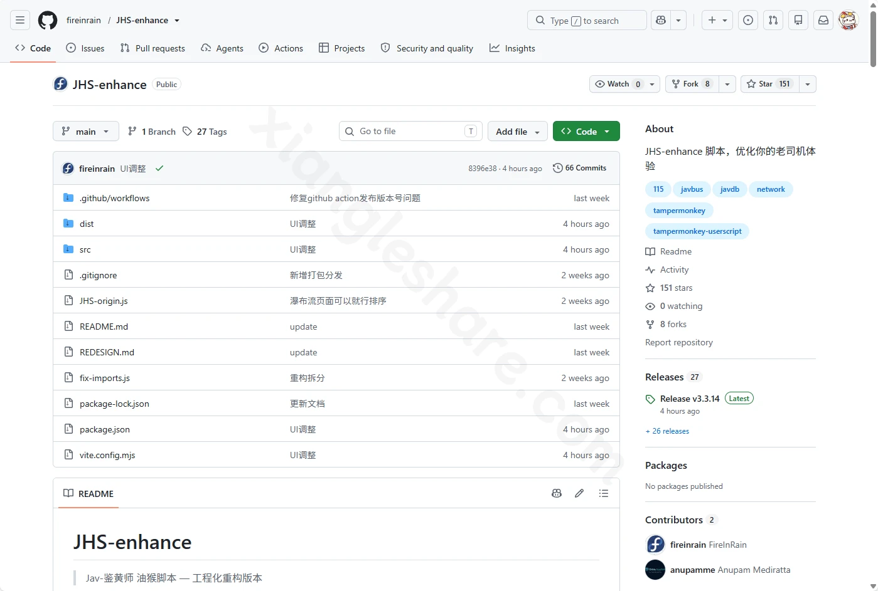This screenshot has height=591, width=878.
Task: Open the notifications inbox icon
Action: [x=823, y=20]
